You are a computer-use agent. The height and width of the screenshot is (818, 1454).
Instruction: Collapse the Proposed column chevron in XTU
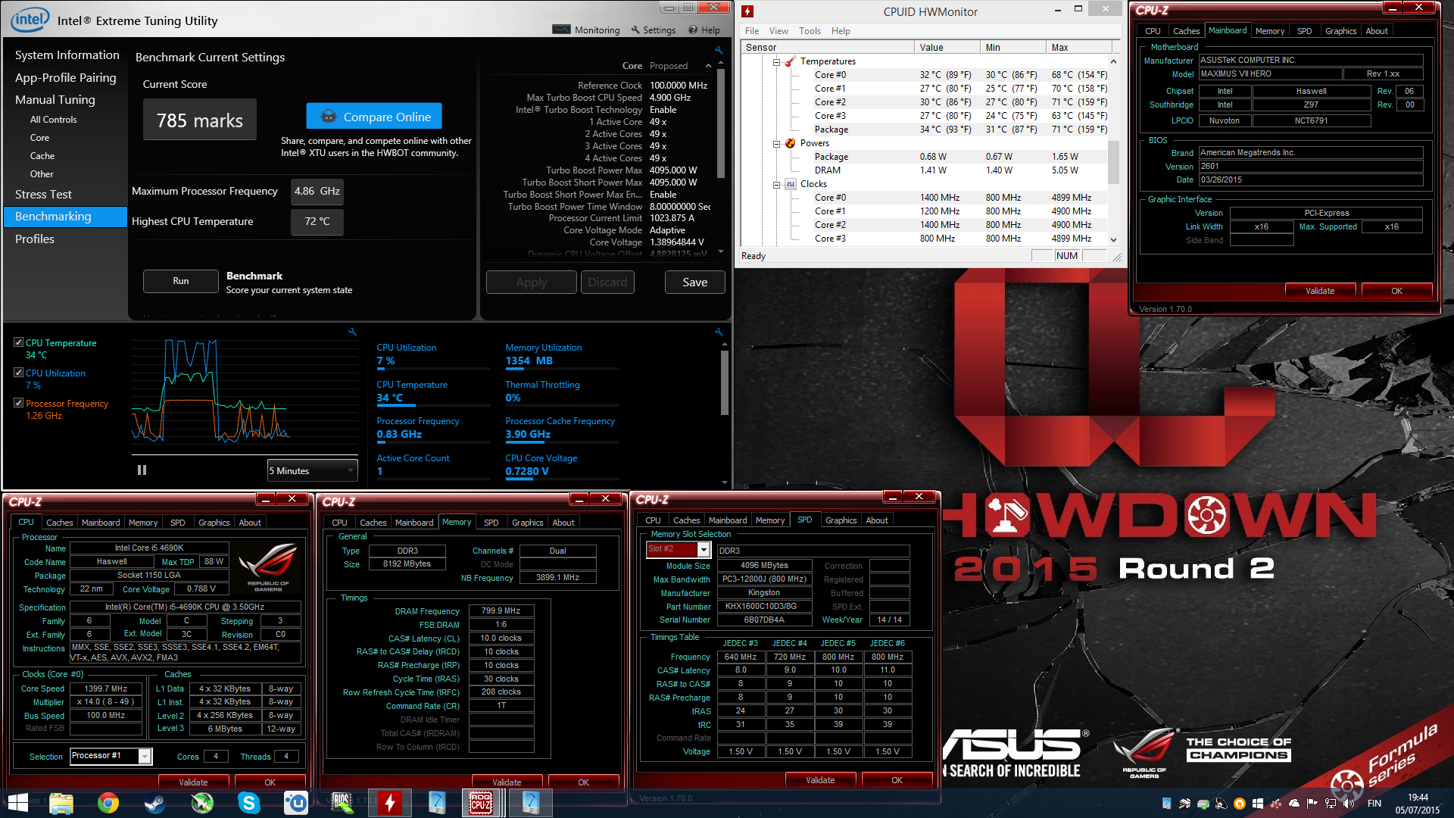[x=708, y=66]
